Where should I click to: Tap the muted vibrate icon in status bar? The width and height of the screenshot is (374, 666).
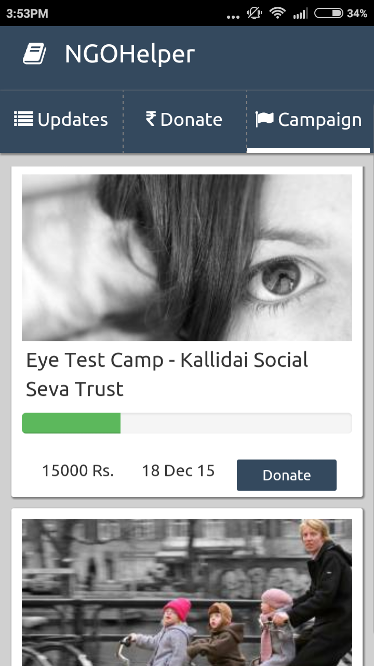[254, 13]
